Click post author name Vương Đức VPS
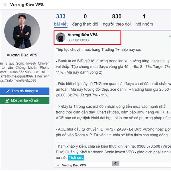Screen dimensions: 171x171 point(83,35)
